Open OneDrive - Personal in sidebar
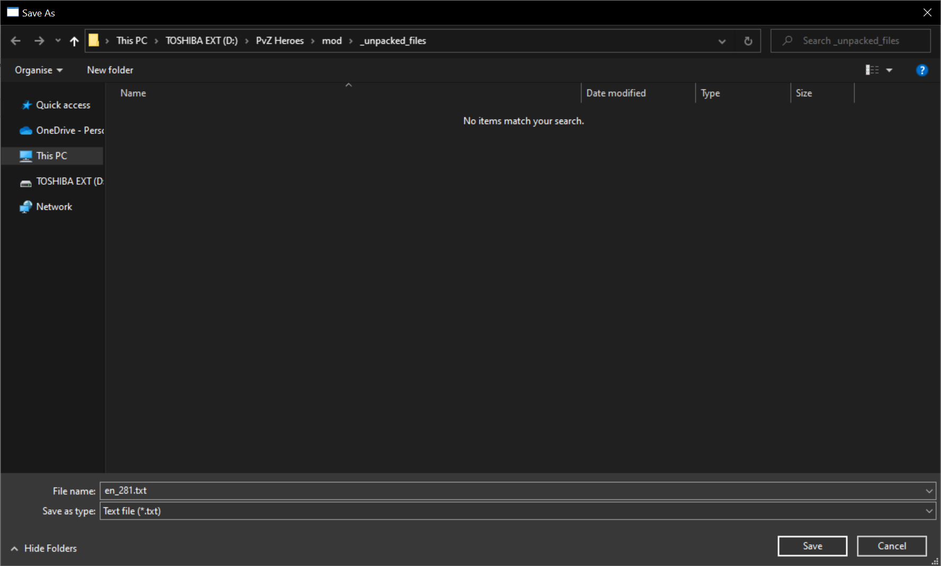 61,130
